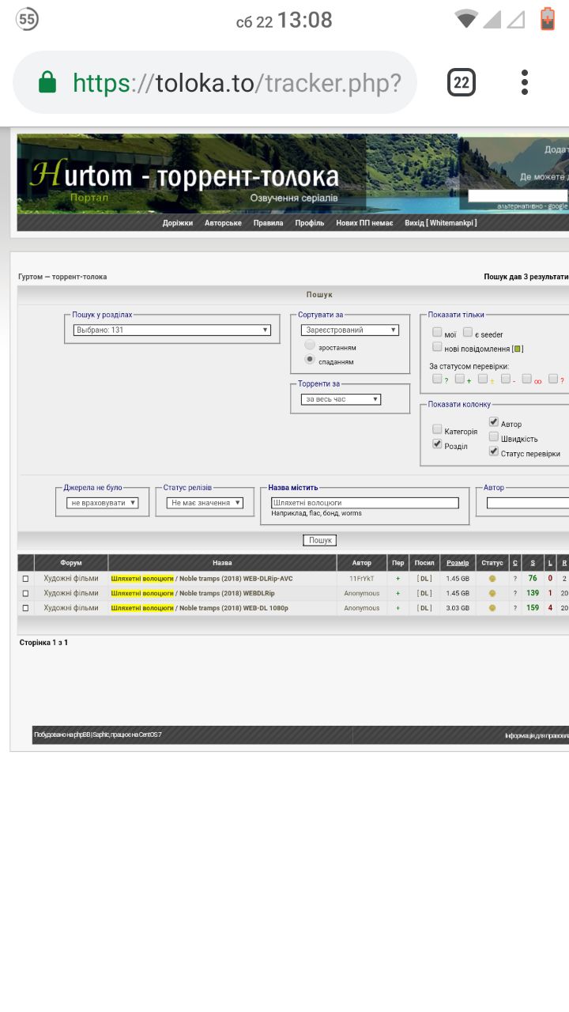Open Chrome three-dot overflow menu
Viewport: 569px width, 1012px height.
[525, 82]
